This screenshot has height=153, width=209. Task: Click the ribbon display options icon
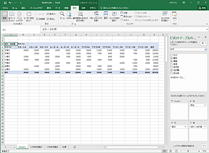(184, 3)
